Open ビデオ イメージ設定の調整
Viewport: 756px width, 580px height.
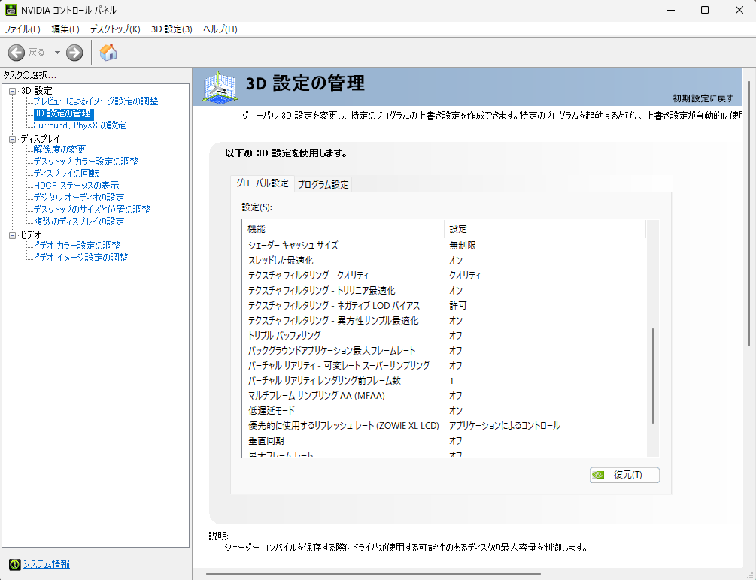pyautogui.click(x=80, y=258)
